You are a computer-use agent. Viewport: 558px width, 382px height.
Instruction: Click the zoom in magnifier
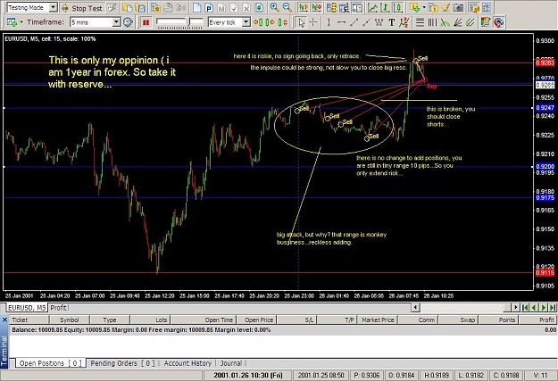click(x=274, y=7)
